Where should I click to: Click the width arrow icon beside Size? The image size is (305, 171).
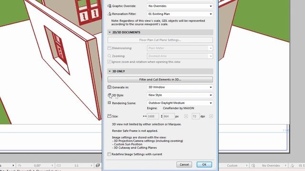click(144, 116)
